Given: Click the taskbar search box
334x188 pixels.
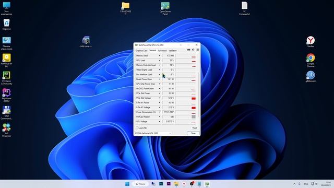Looking at the screenshot, I should pyautogui.click(x=140, y=184).
